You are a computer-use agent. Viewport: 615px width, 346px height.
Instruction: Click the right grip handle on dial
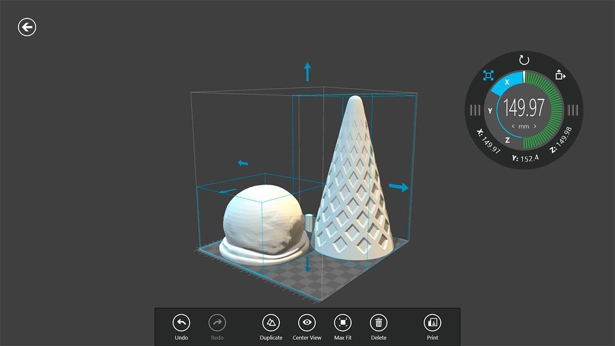(573, 110)
